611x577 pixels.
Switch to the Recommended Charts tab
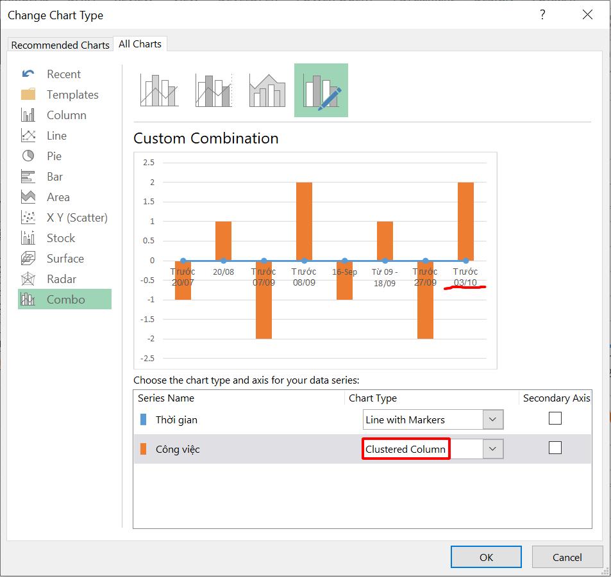[x=60, y=45]
